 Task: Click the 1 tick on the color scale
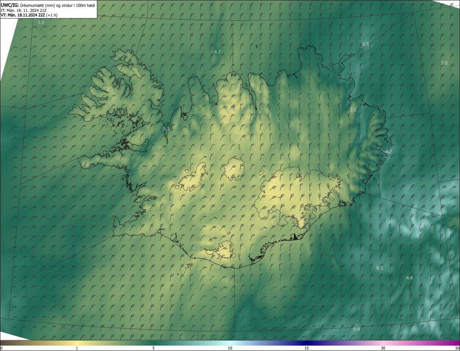coord(77,348)
